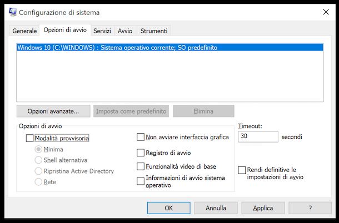Screen dimensions: 339x223
Task: Close the Configurazione di sistema window
Action: [x=326, y=12]
